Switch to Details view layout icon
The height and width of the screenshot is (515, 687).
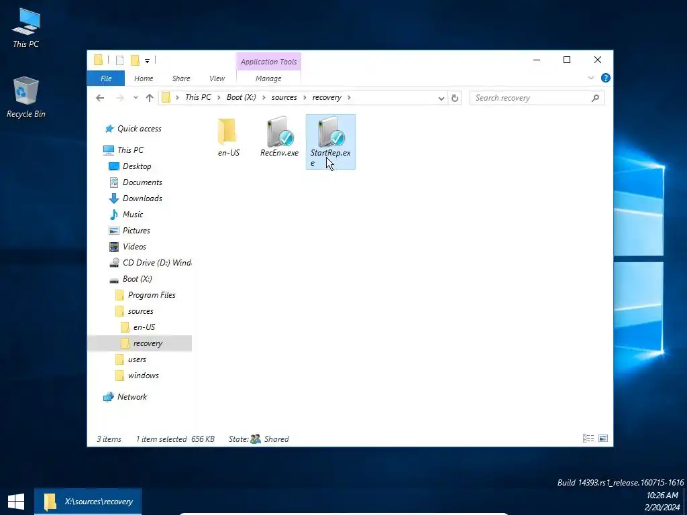(588, 439)
